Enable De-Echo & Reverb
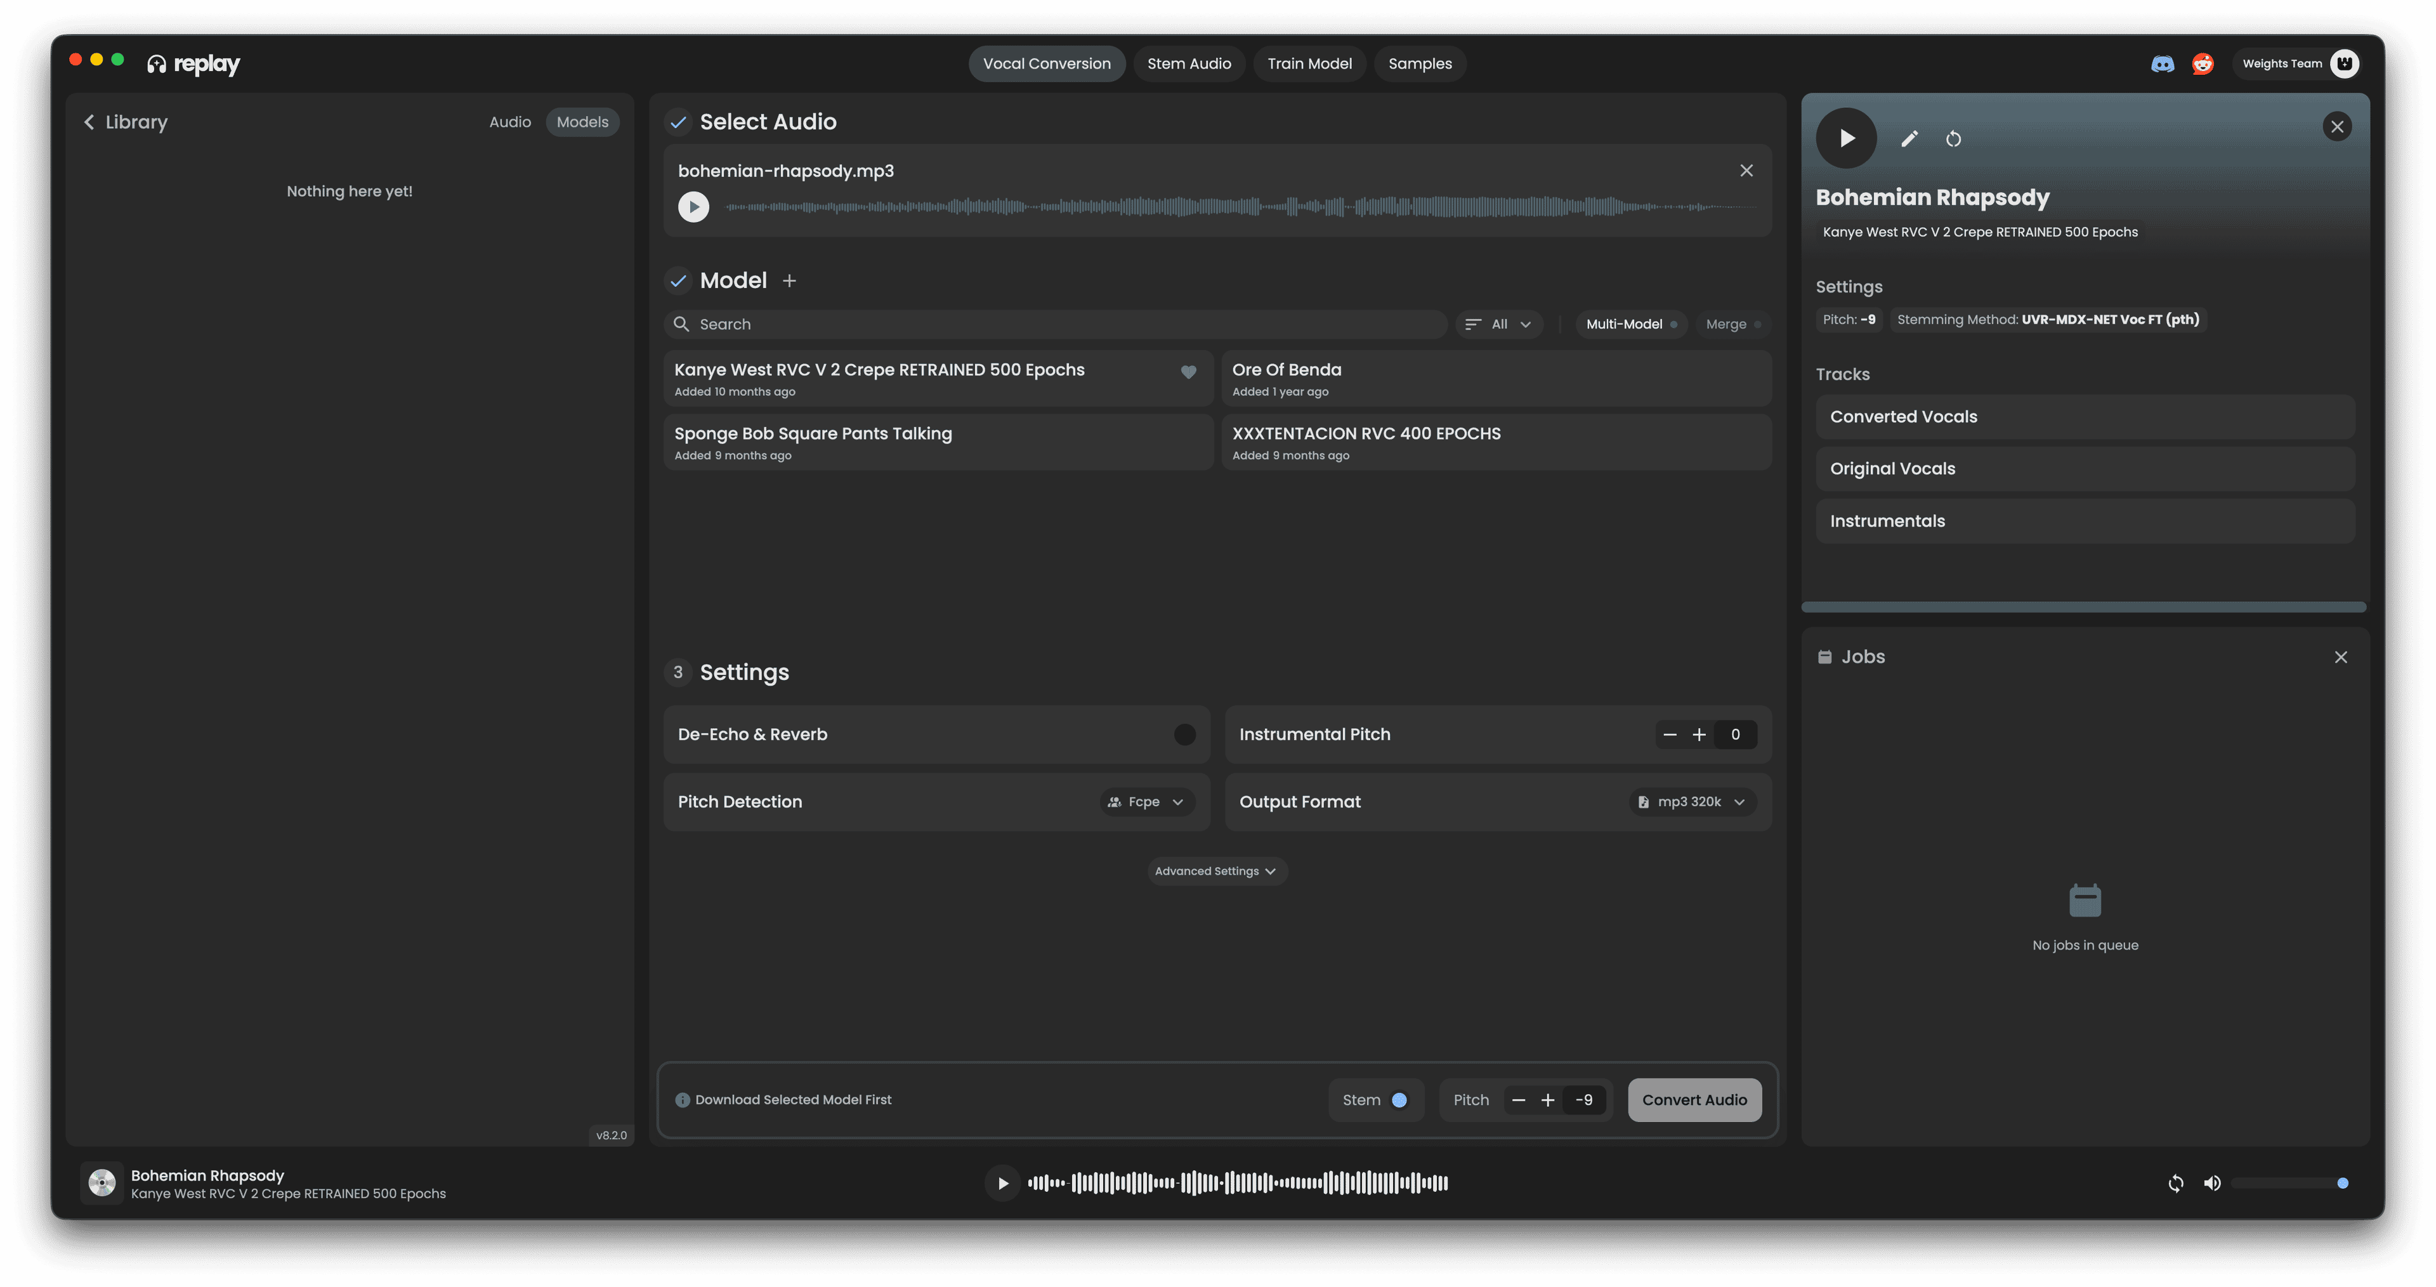 pos(1185,734)
